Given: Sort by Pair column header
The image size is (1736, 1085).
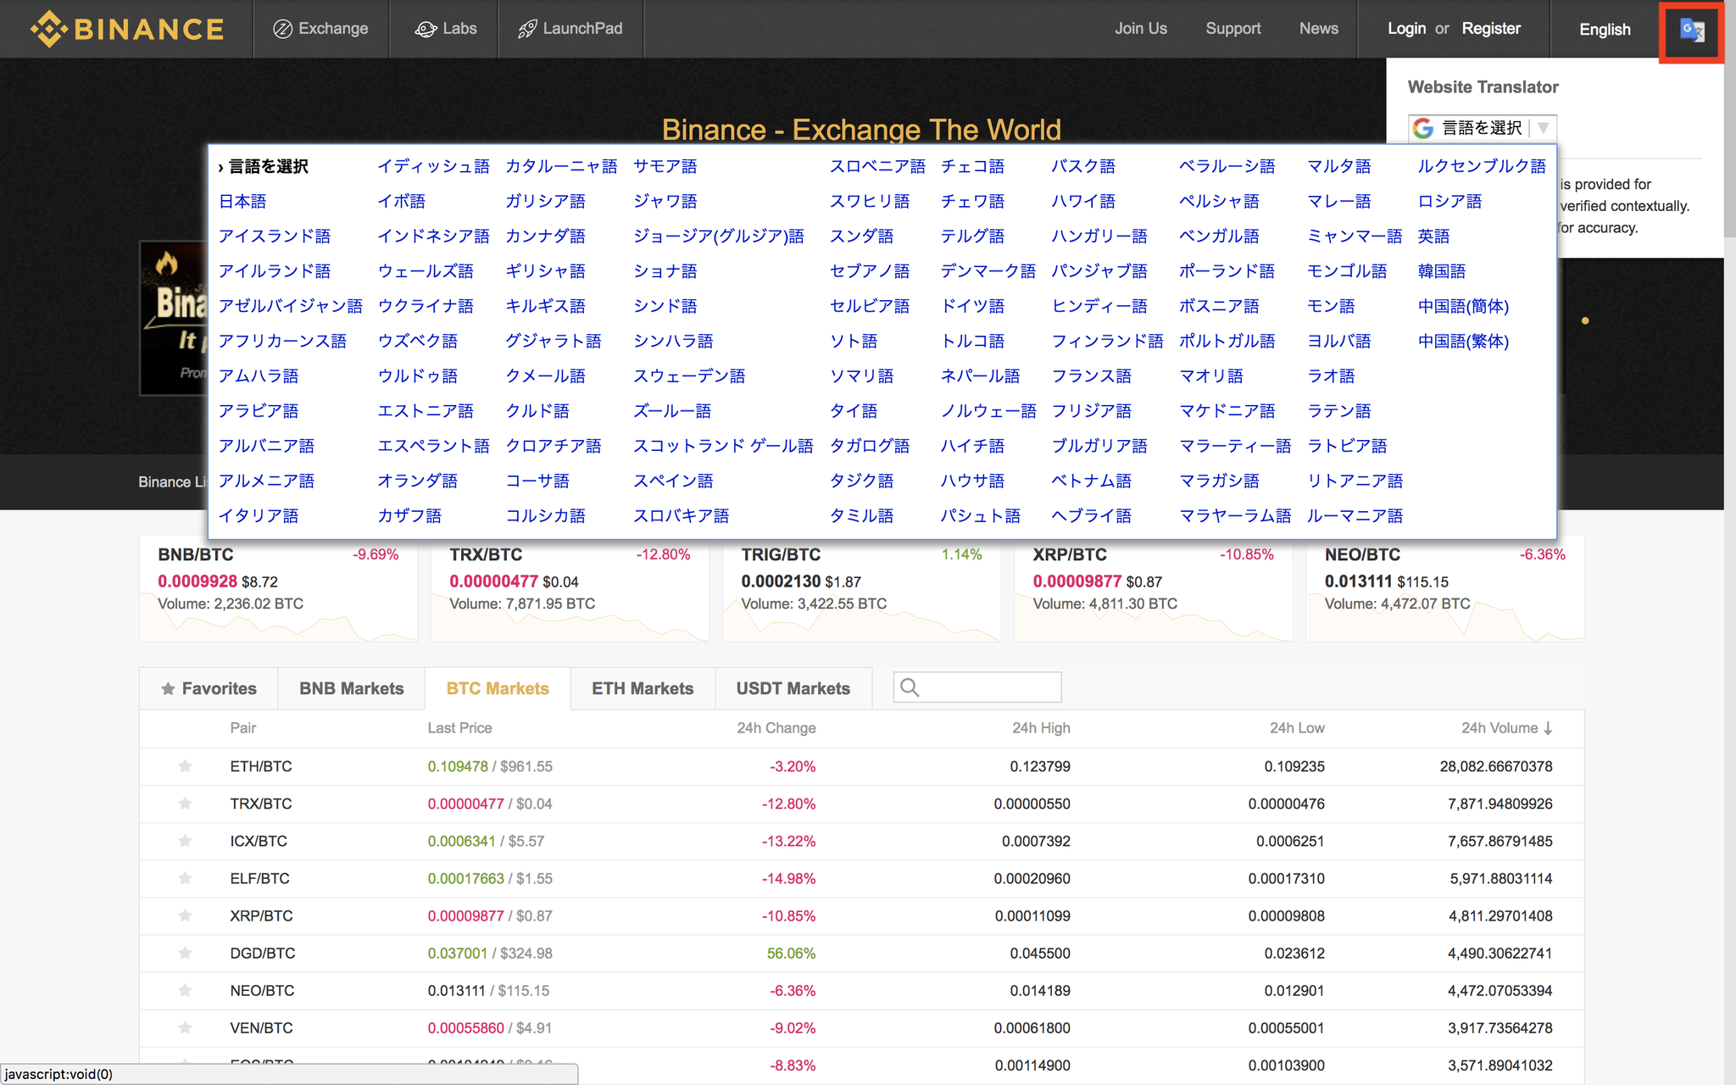Looking at the screenshot, I should (242, 728).
